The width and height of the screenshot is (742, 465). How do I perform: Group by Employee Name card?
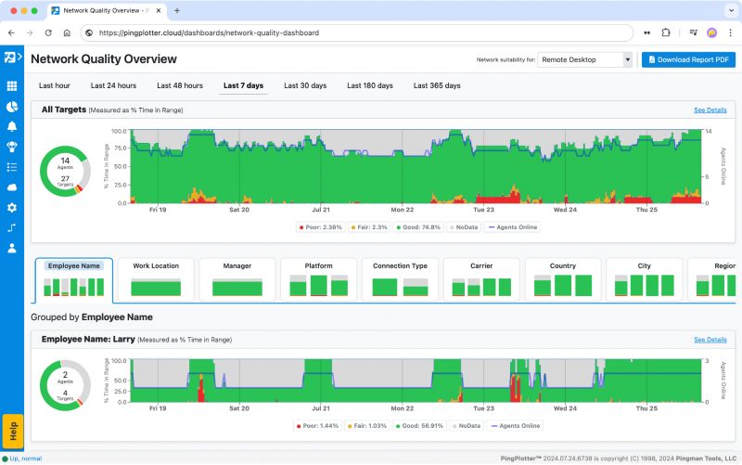click(74, 279)
